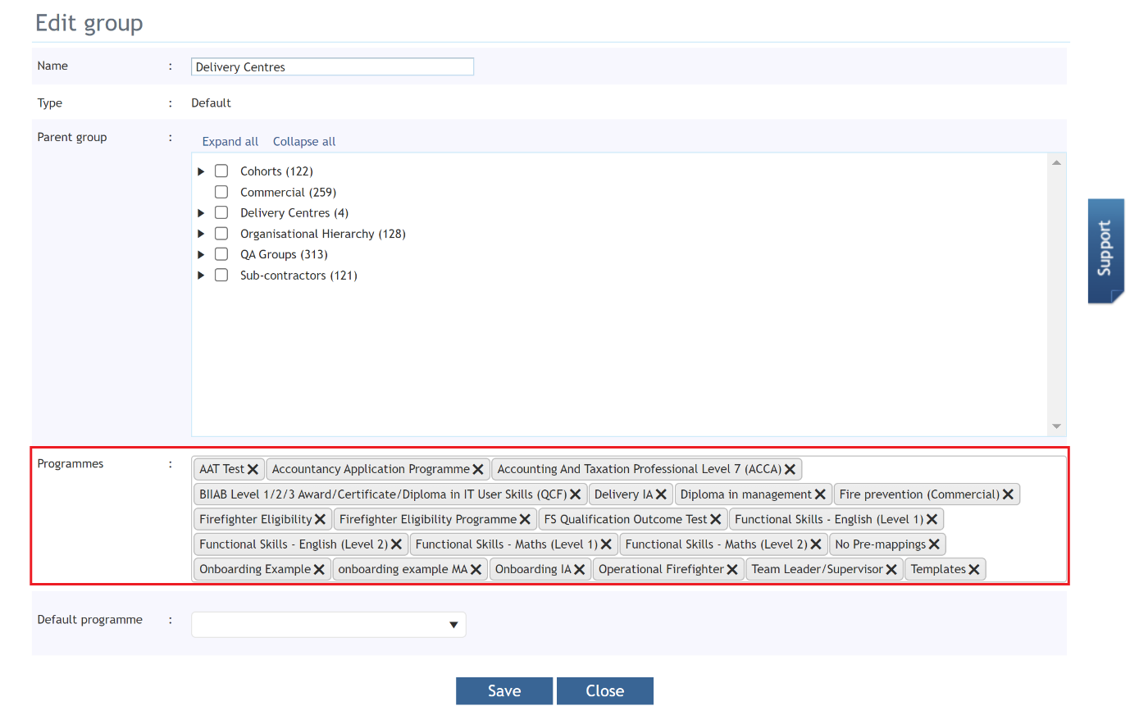
Task: Click the parent group scrollbar down arrow
Action: click(1056, 426)
